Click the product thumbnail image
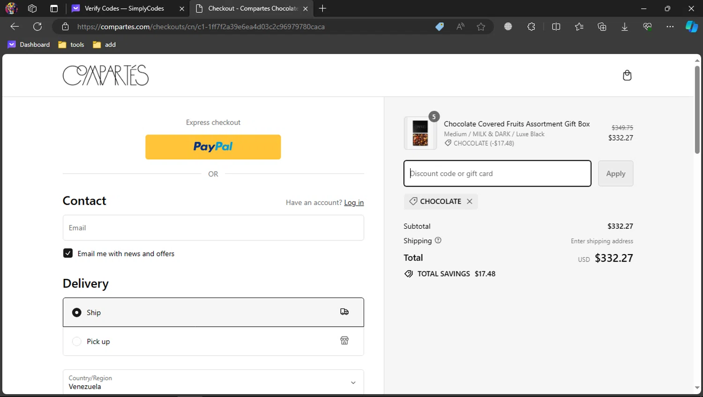The height and width of the screenshot is (397, 703). pyautogui.click(x=420, y=133)
